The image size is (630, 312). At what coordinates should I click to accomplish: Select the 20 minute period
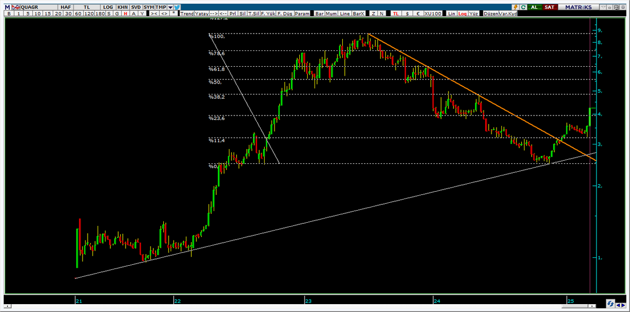58,14
